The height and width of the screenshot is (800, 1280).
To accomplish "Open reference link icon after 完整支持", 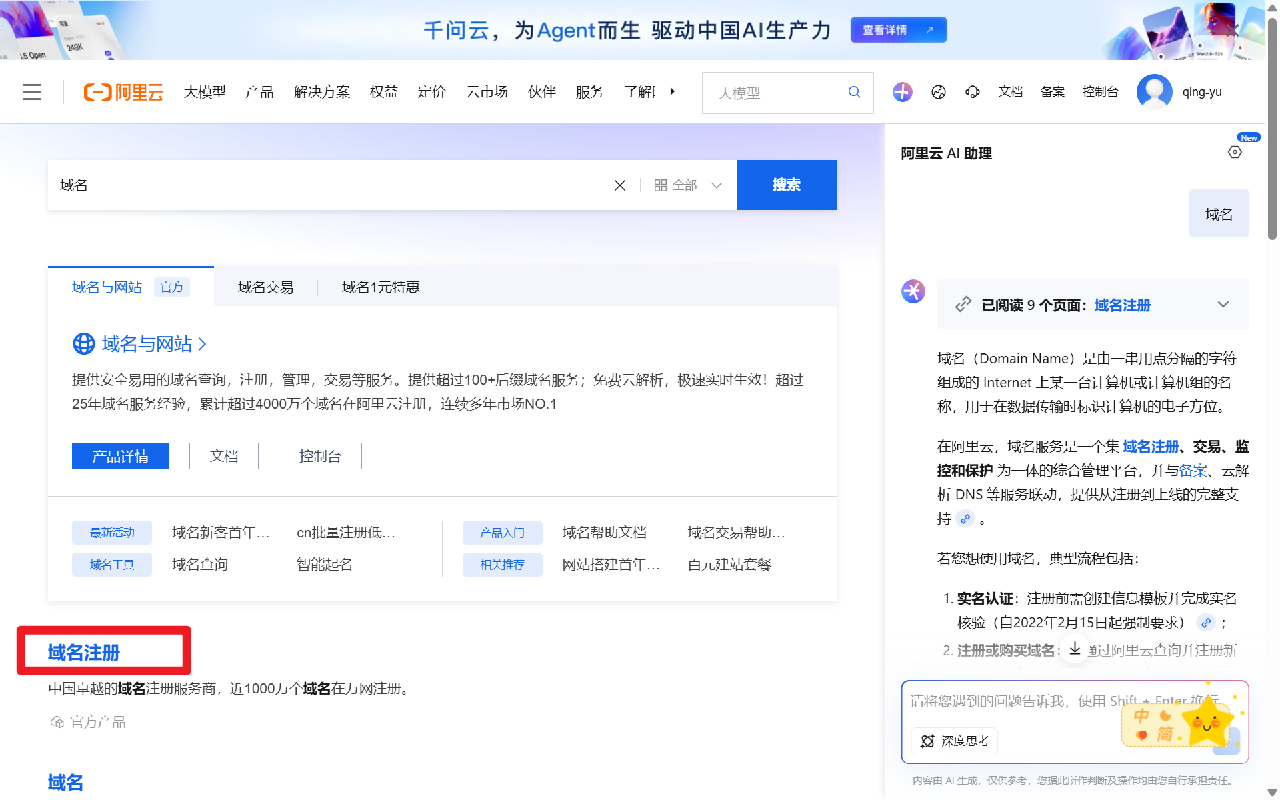I will tap(965, 519).
